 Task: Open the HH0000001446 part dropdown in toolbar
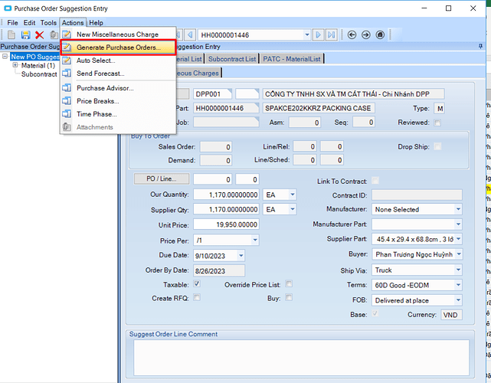click(x=307, y=34)
